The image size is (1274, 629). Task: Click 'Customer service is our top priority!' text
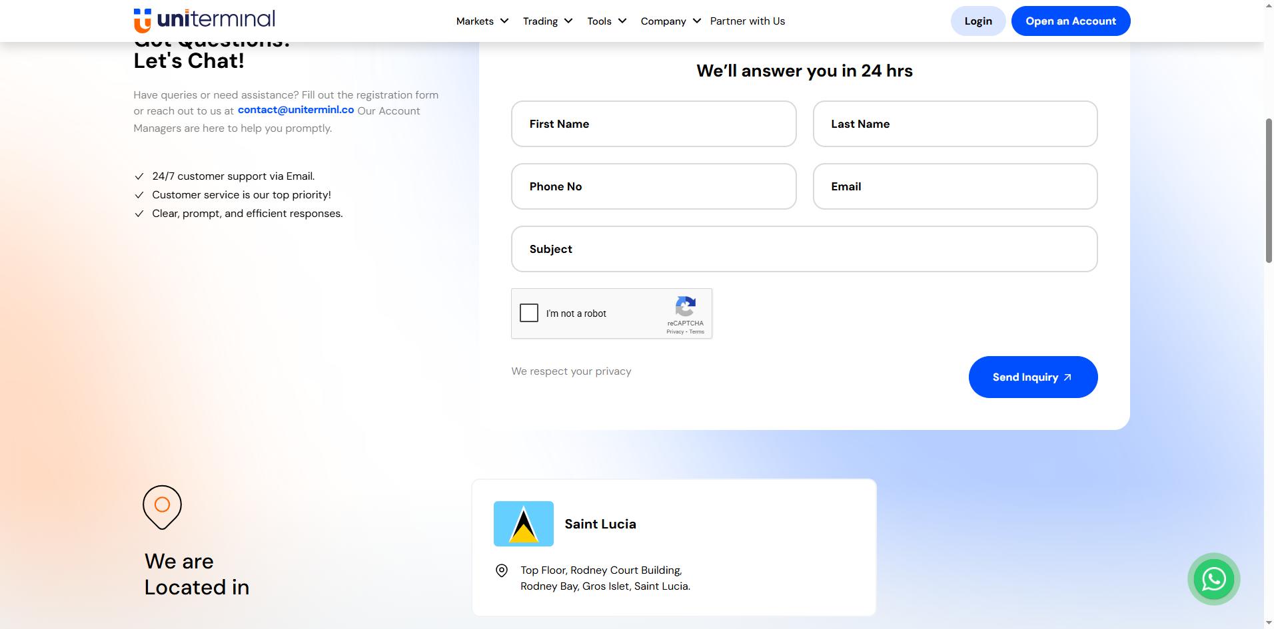pyautogui.click(x=241, y=195)
